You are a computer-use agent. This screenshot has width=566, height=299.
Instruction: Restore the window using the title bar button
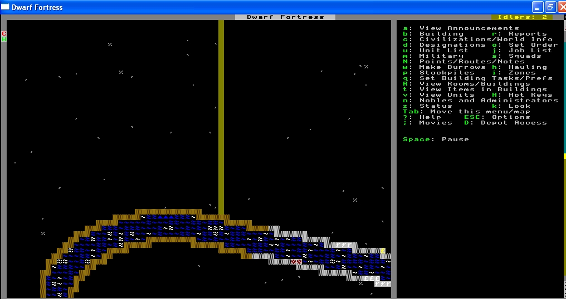(549, 7)
